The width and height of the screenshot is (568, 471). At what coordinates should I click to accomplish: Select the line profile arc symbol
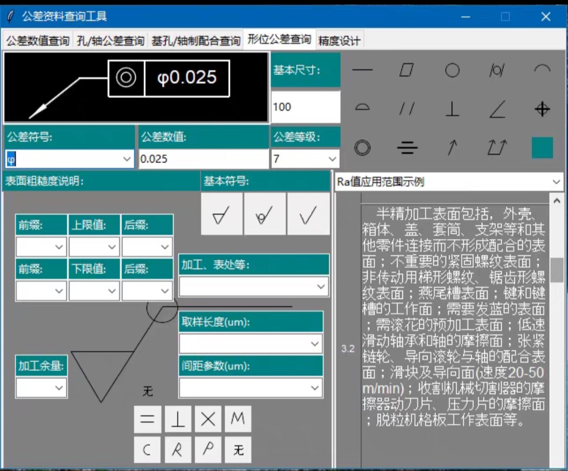point(542,69)
